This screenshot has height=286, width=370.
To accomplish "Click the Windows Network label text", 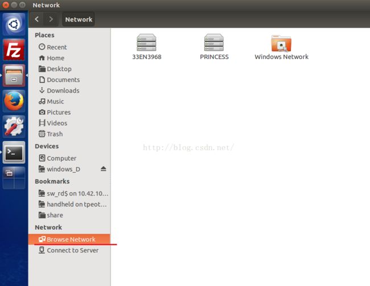I will point(282,57).
